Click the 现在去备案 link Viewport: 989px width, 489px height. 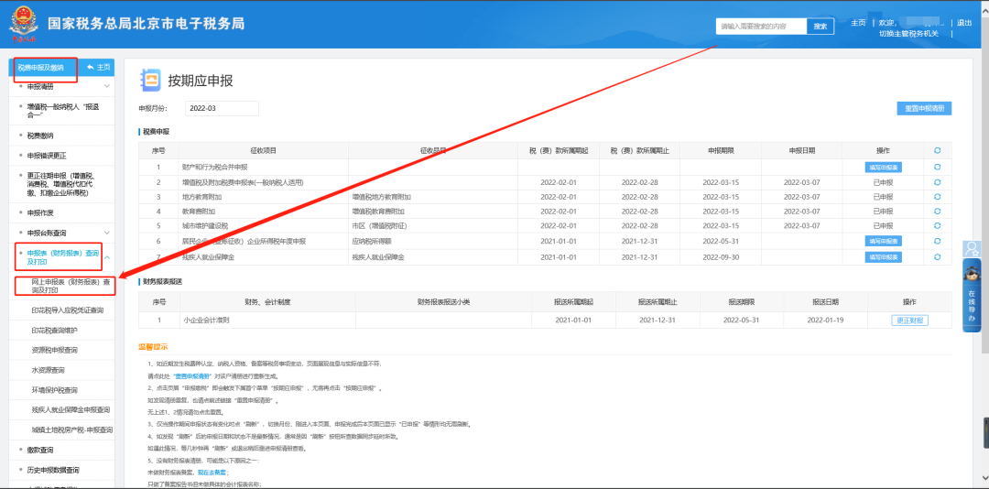tap(213, 472)
